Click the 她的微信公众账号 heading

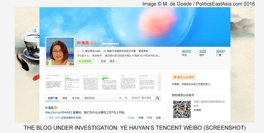tap(183, 95)
